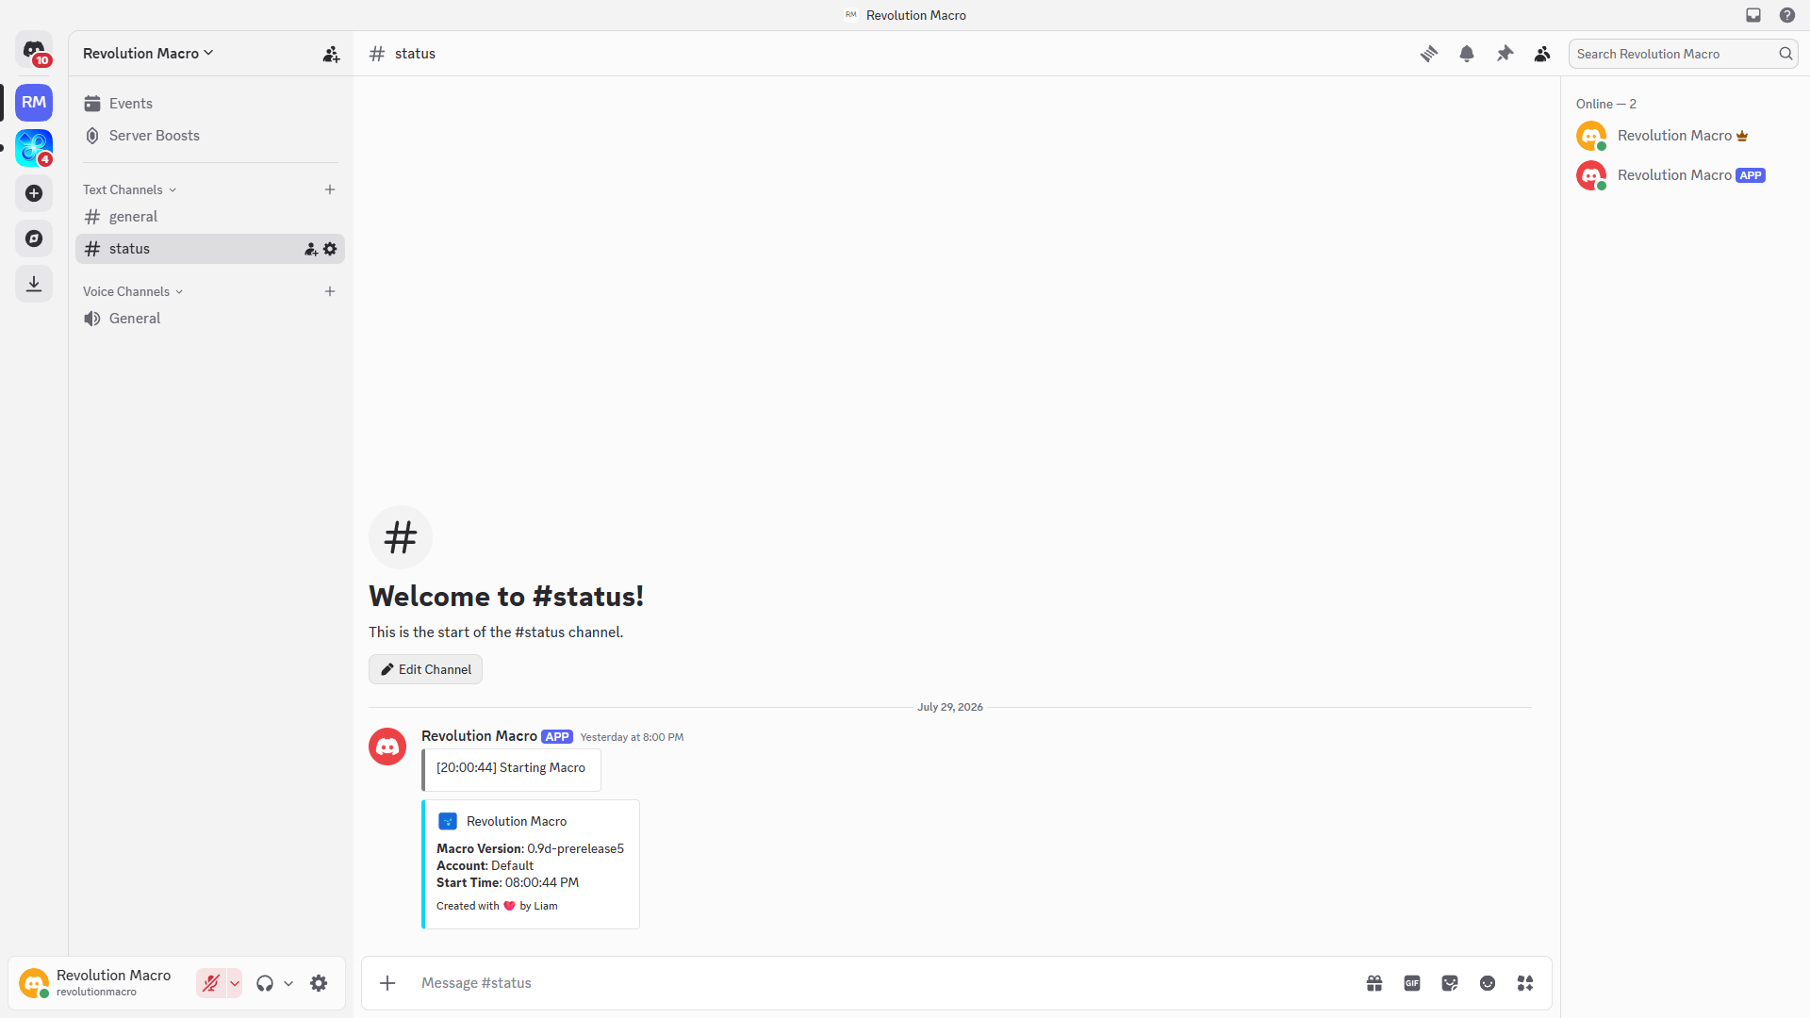The image size is (1810, 1018).
Task: Open notification settings bell icon
Action: coord(1467,54)
